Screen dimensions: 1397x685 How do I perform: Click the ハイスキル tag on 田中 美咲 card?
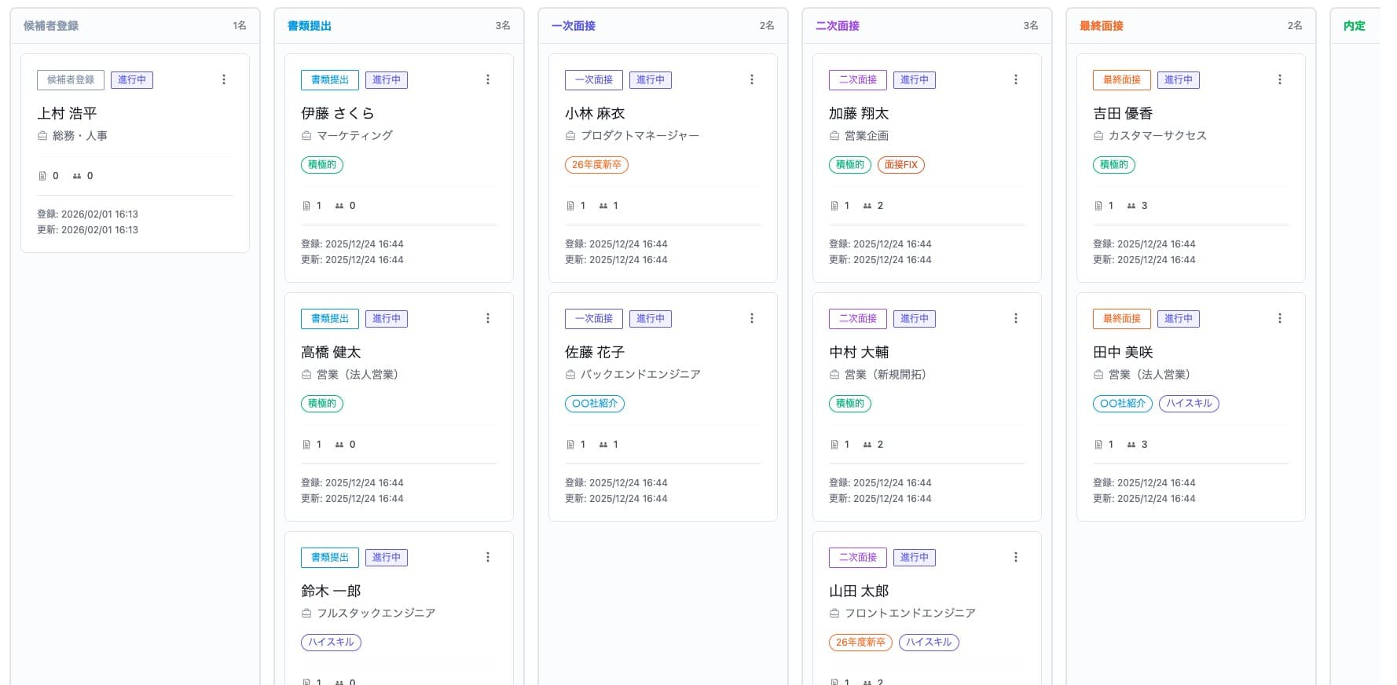click(1189, 404)
